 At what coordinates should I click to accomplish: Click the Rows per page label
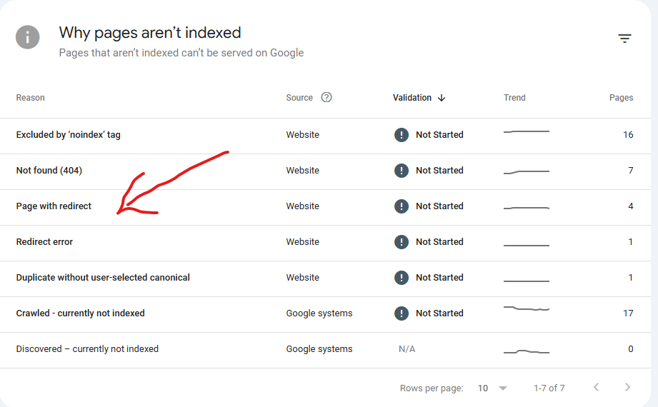pos(432,388)
